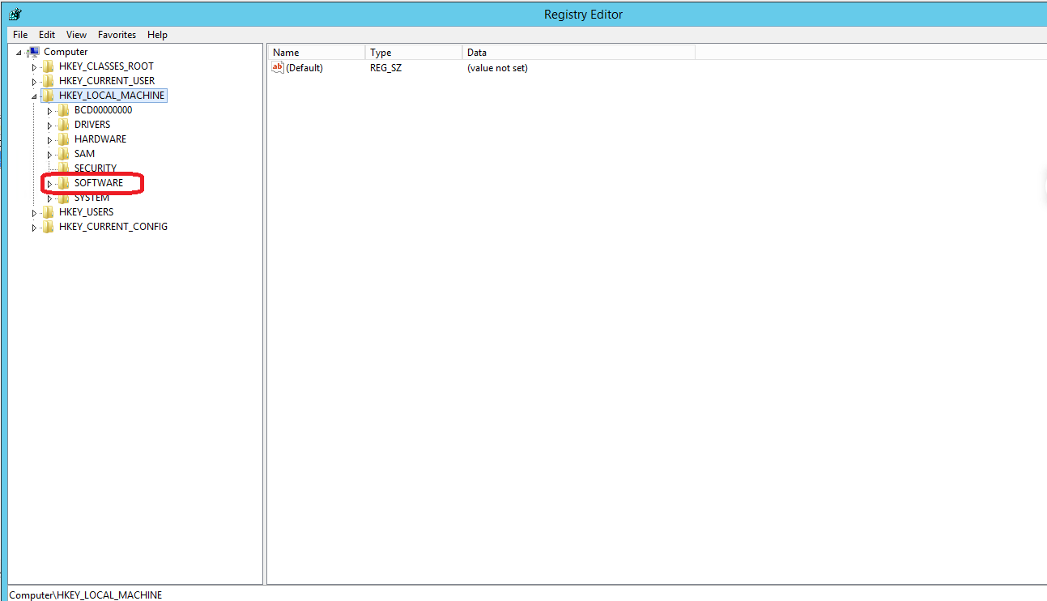Click the Computer root node icon
Viewport: 1047px width, 601px height.
click(34, 51)
